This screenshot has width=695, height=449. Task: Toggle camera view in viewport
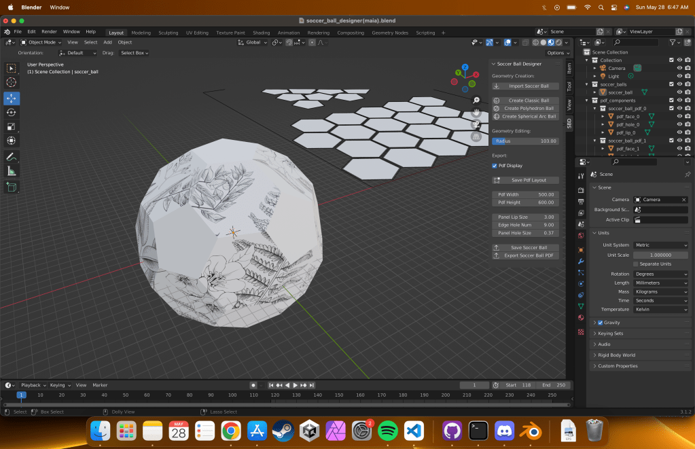point(476,124)
